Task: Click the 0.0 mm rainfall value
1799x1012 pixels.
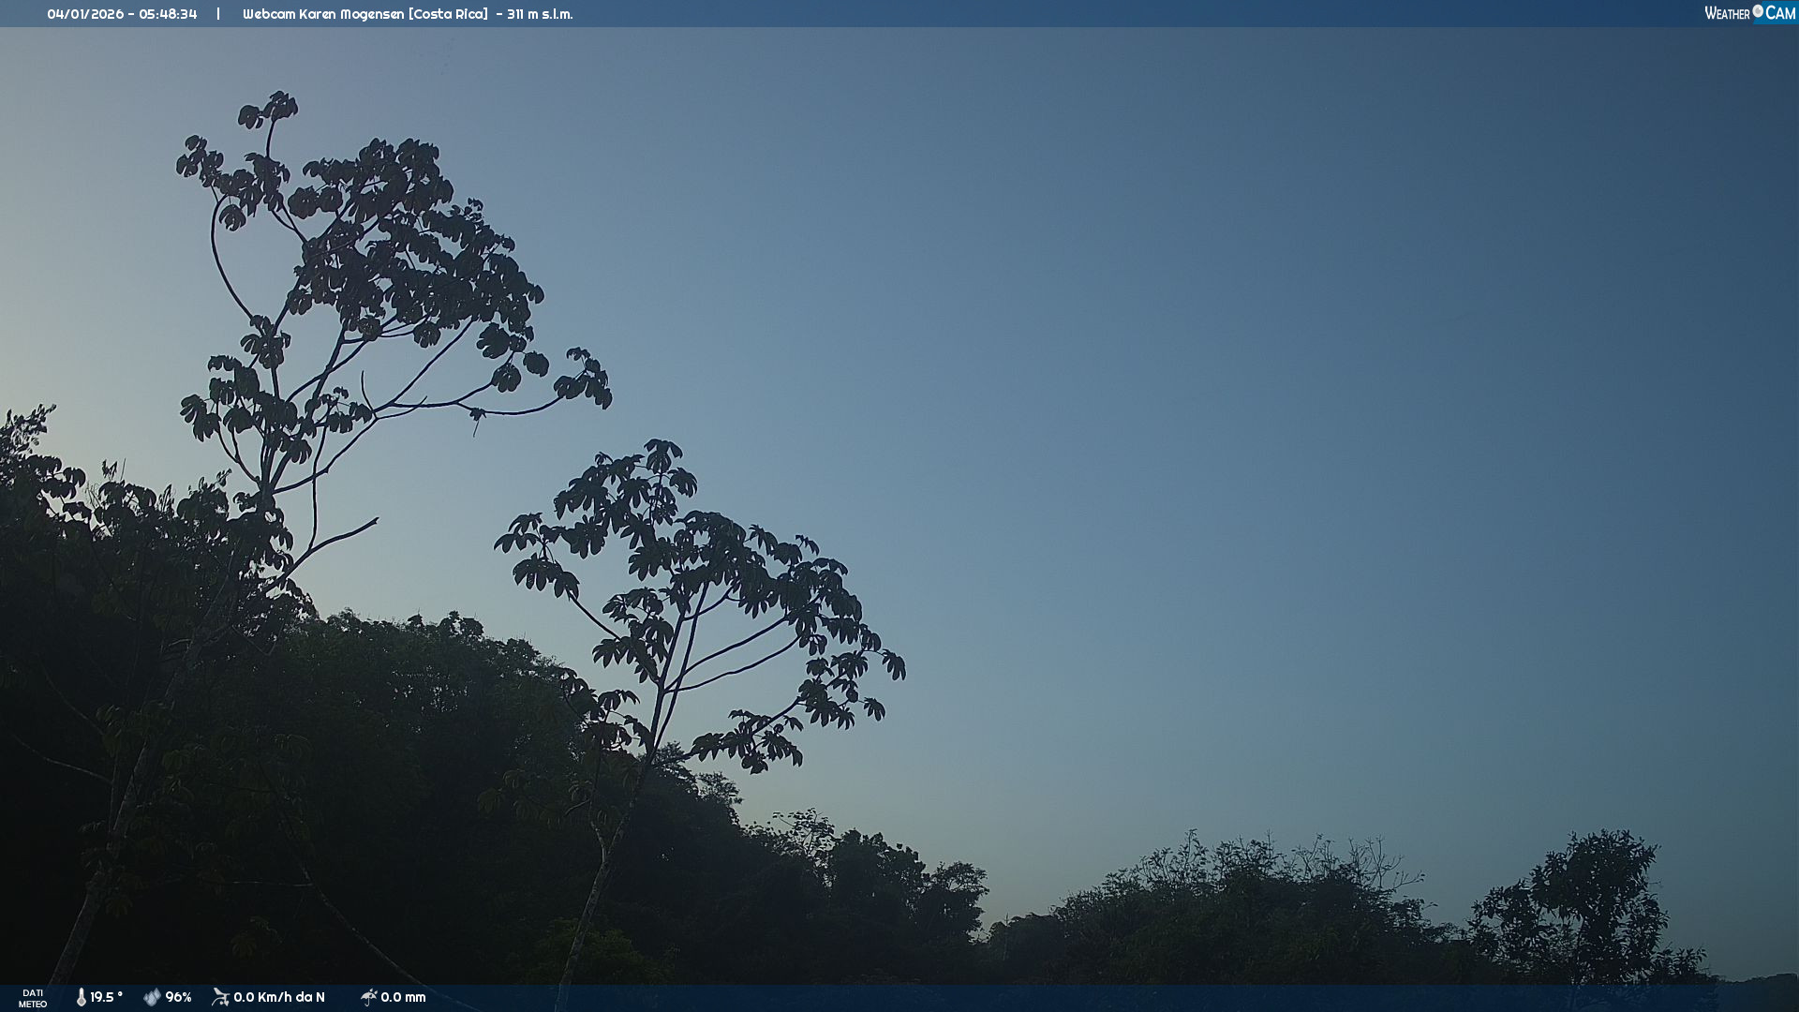Action: pos(403,997)
